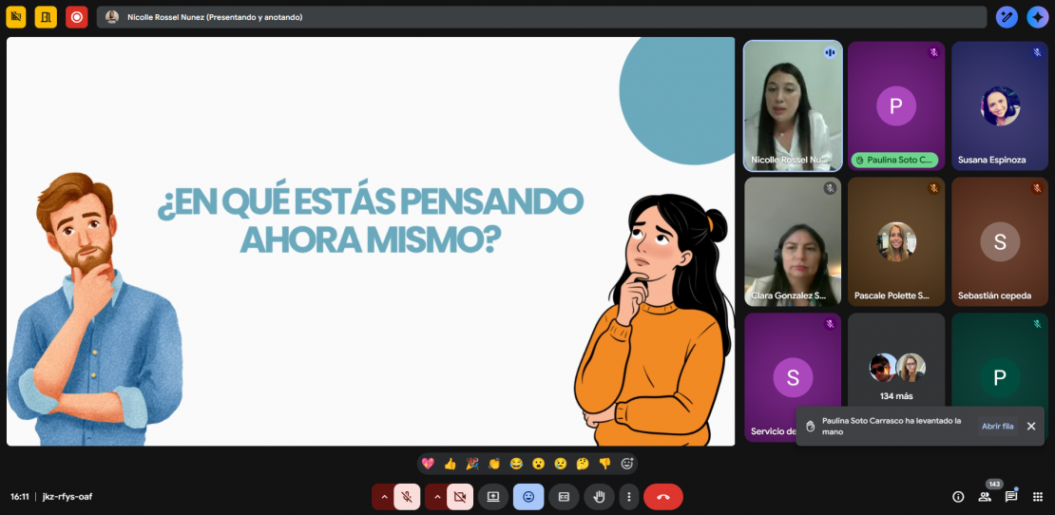The image size is (1055, 515).
Task: Click the red recording indicator icon
Action: 77,17
